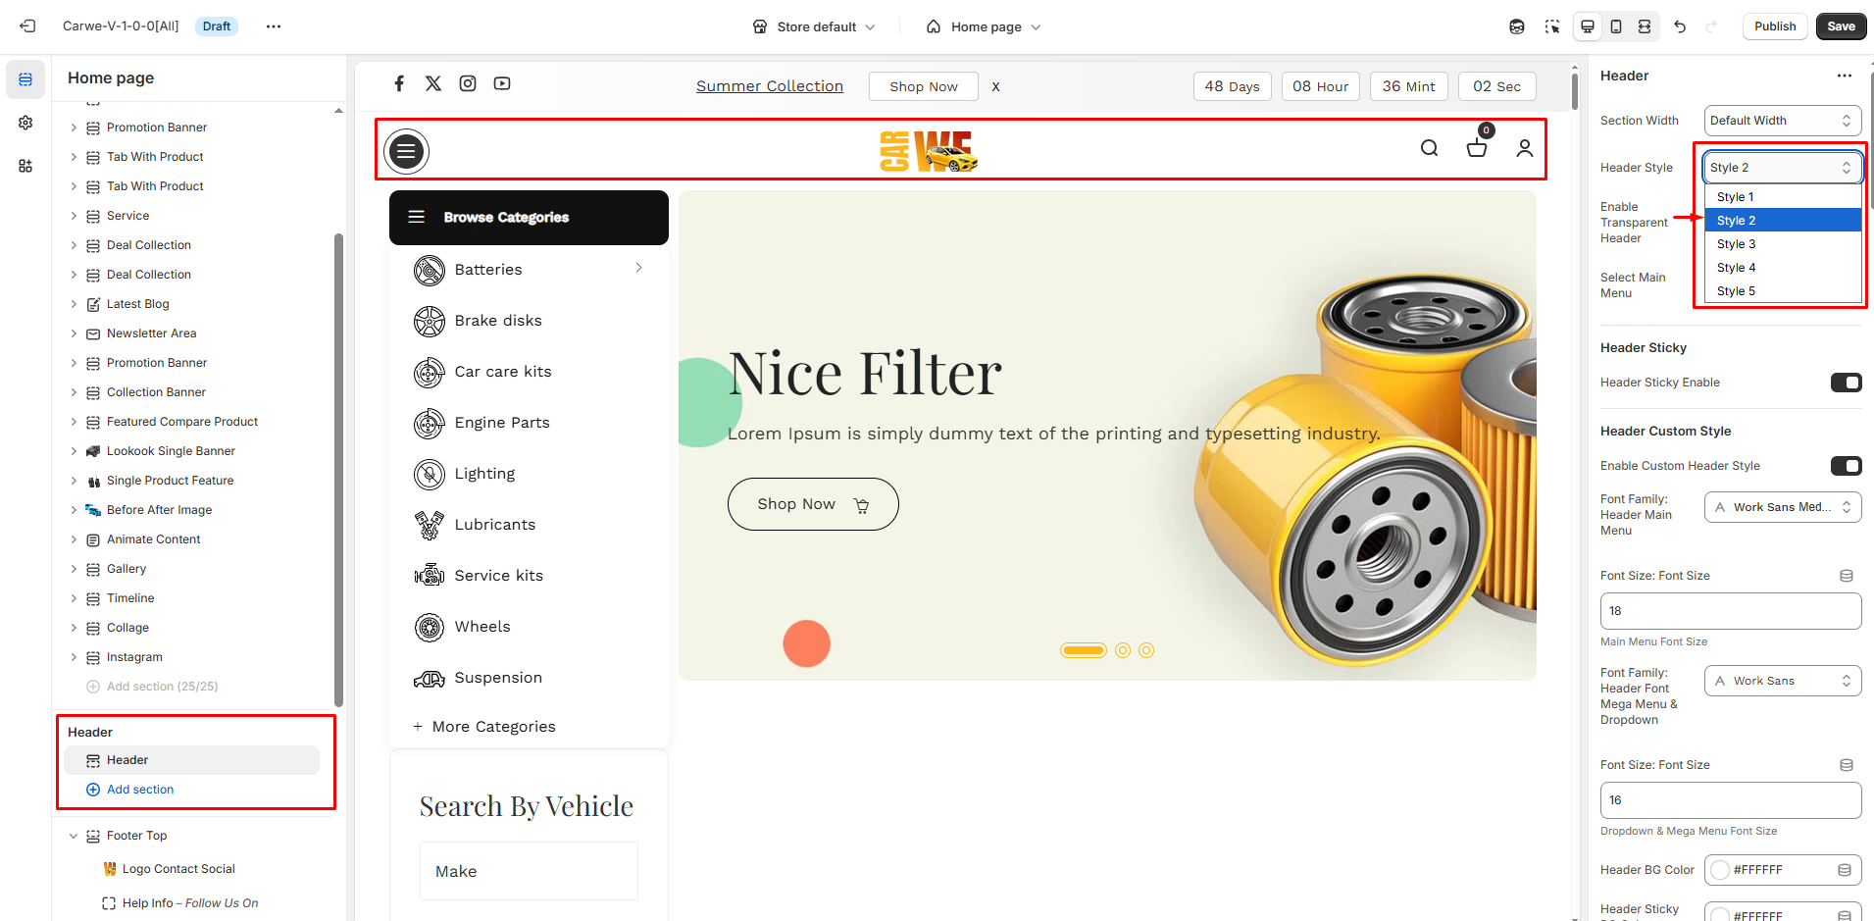Expand the Latest Blog section

(74, 304)
